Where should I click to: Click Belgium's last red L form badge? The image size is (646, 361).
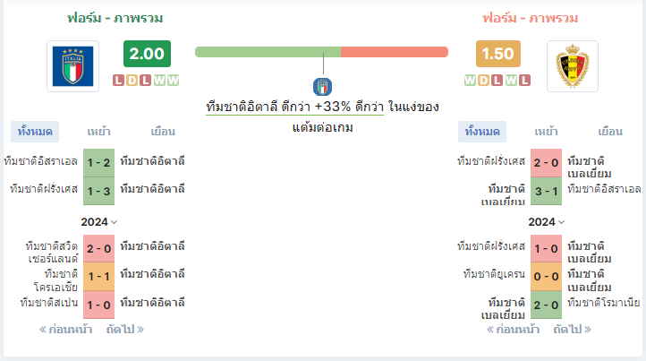[x=524, y=80]
